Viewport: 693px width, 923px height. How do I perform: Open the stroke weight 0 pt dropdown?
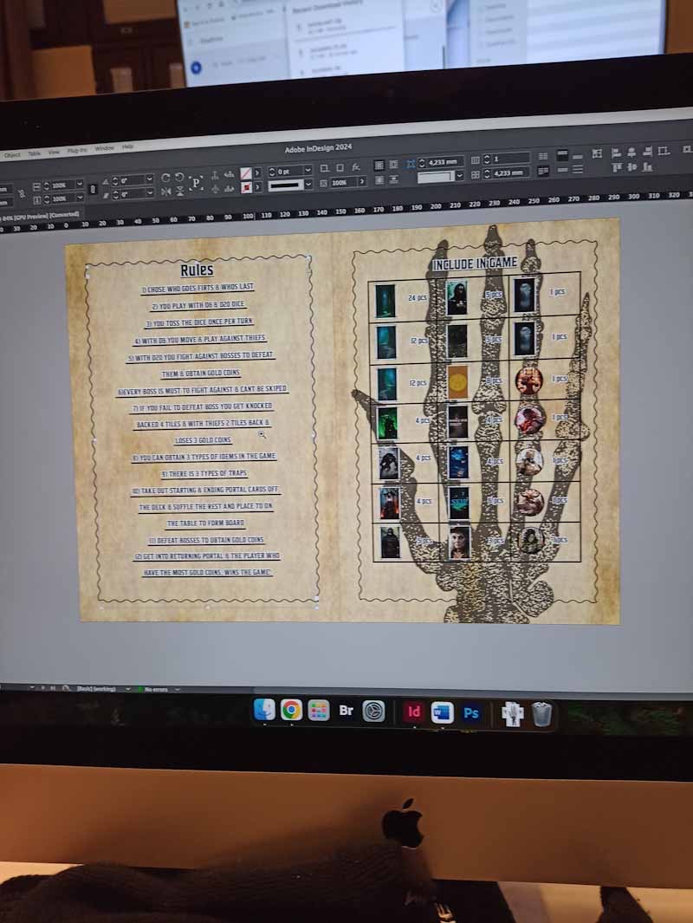click(x=309, y=171)
